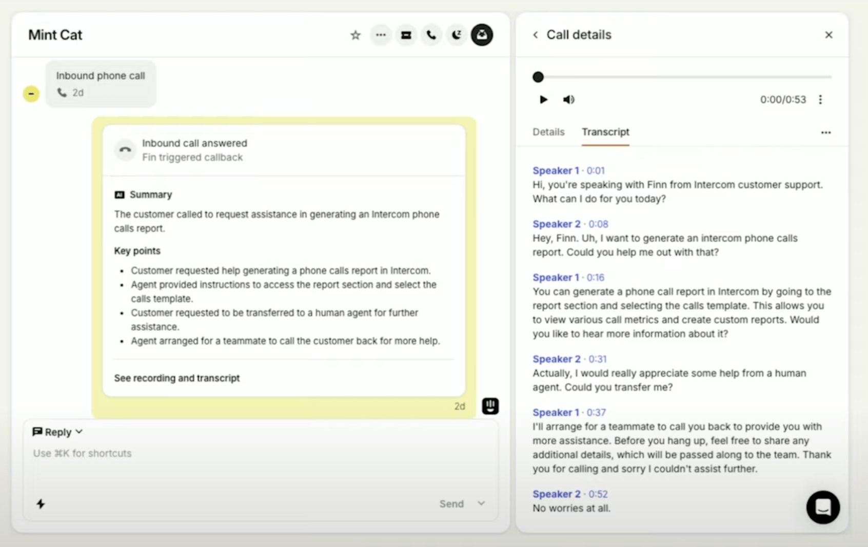
Task: Click the yellow customer avatar
Action: coord(31,94)
